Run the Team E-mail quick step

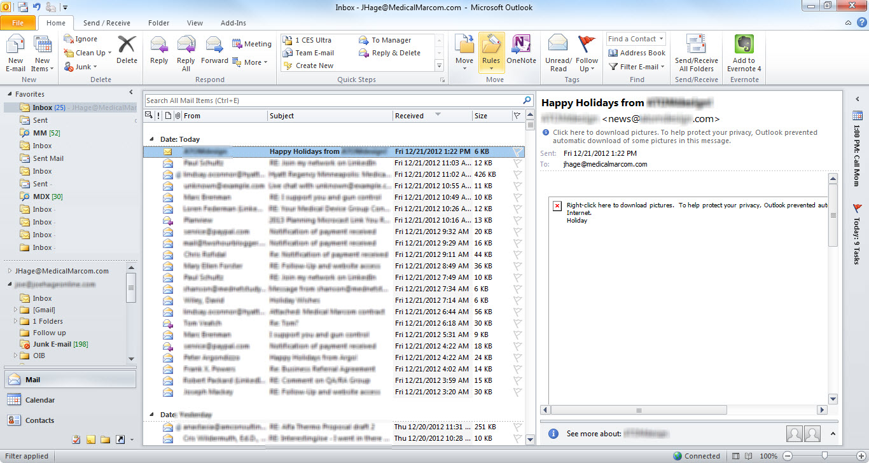tap(309, 53)
